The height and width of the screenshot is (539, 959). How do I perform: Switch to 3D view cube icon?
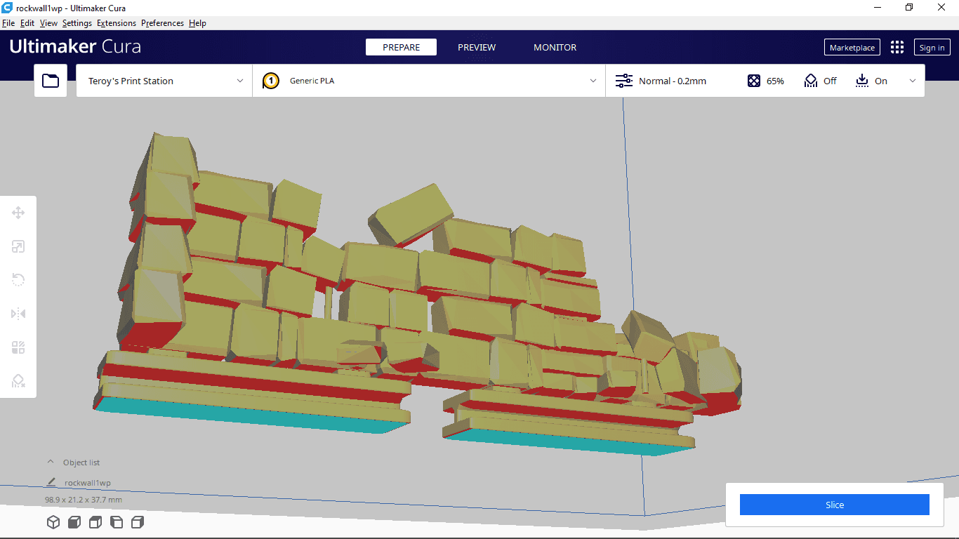[53, 522]
